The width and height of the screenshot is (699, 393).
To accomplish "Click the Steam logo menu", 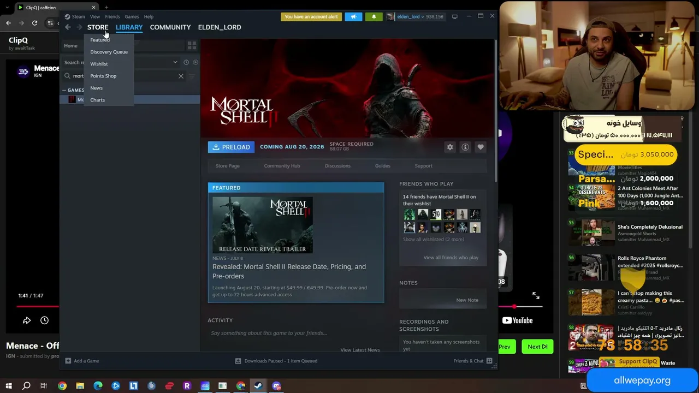I will [75, 16].
